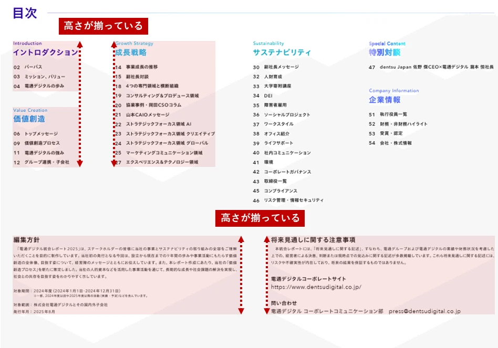Open the '21 山本CAIOメッセージ' entry
The image size is (498, 348).
pyautogui.click(x=142, y=115)
